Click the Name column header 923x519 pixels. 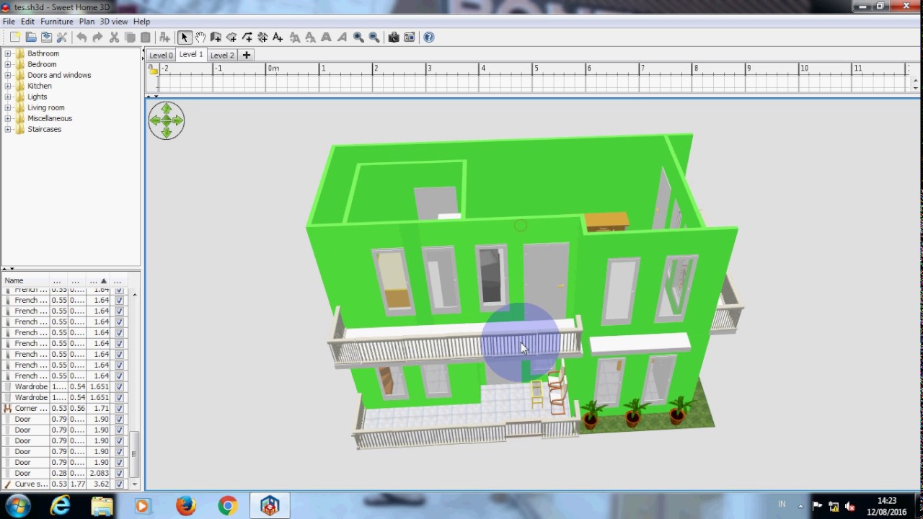coord(25,280)
